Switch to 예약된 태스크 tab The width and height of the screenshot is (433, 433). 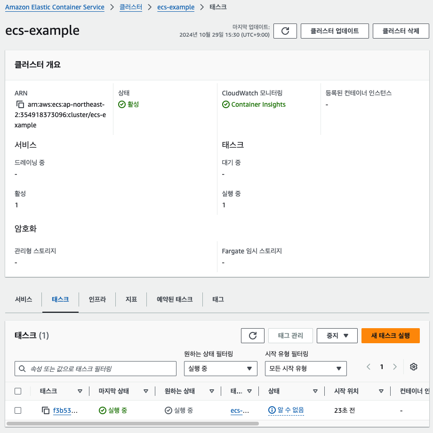[x=175, y=299]
